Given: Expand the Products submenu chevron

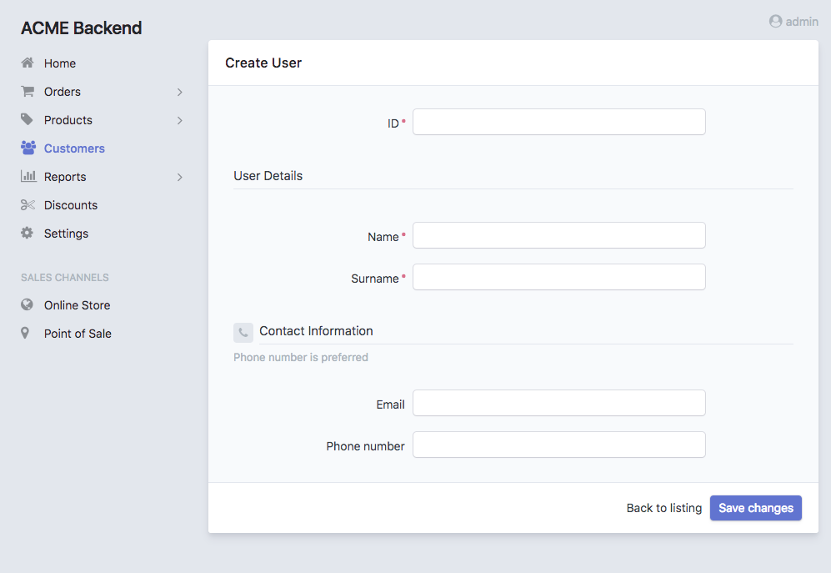Looking at the screenshot, I should (x=180, y=120).
